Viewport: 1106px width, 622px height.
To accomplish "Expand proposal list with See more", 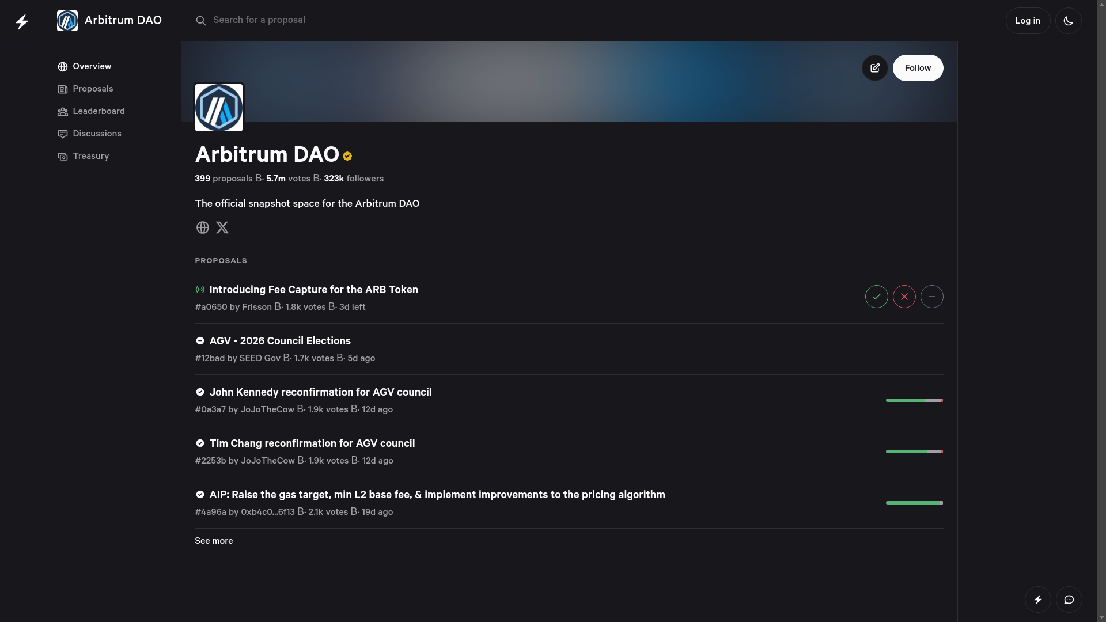I will click(214, 541).
